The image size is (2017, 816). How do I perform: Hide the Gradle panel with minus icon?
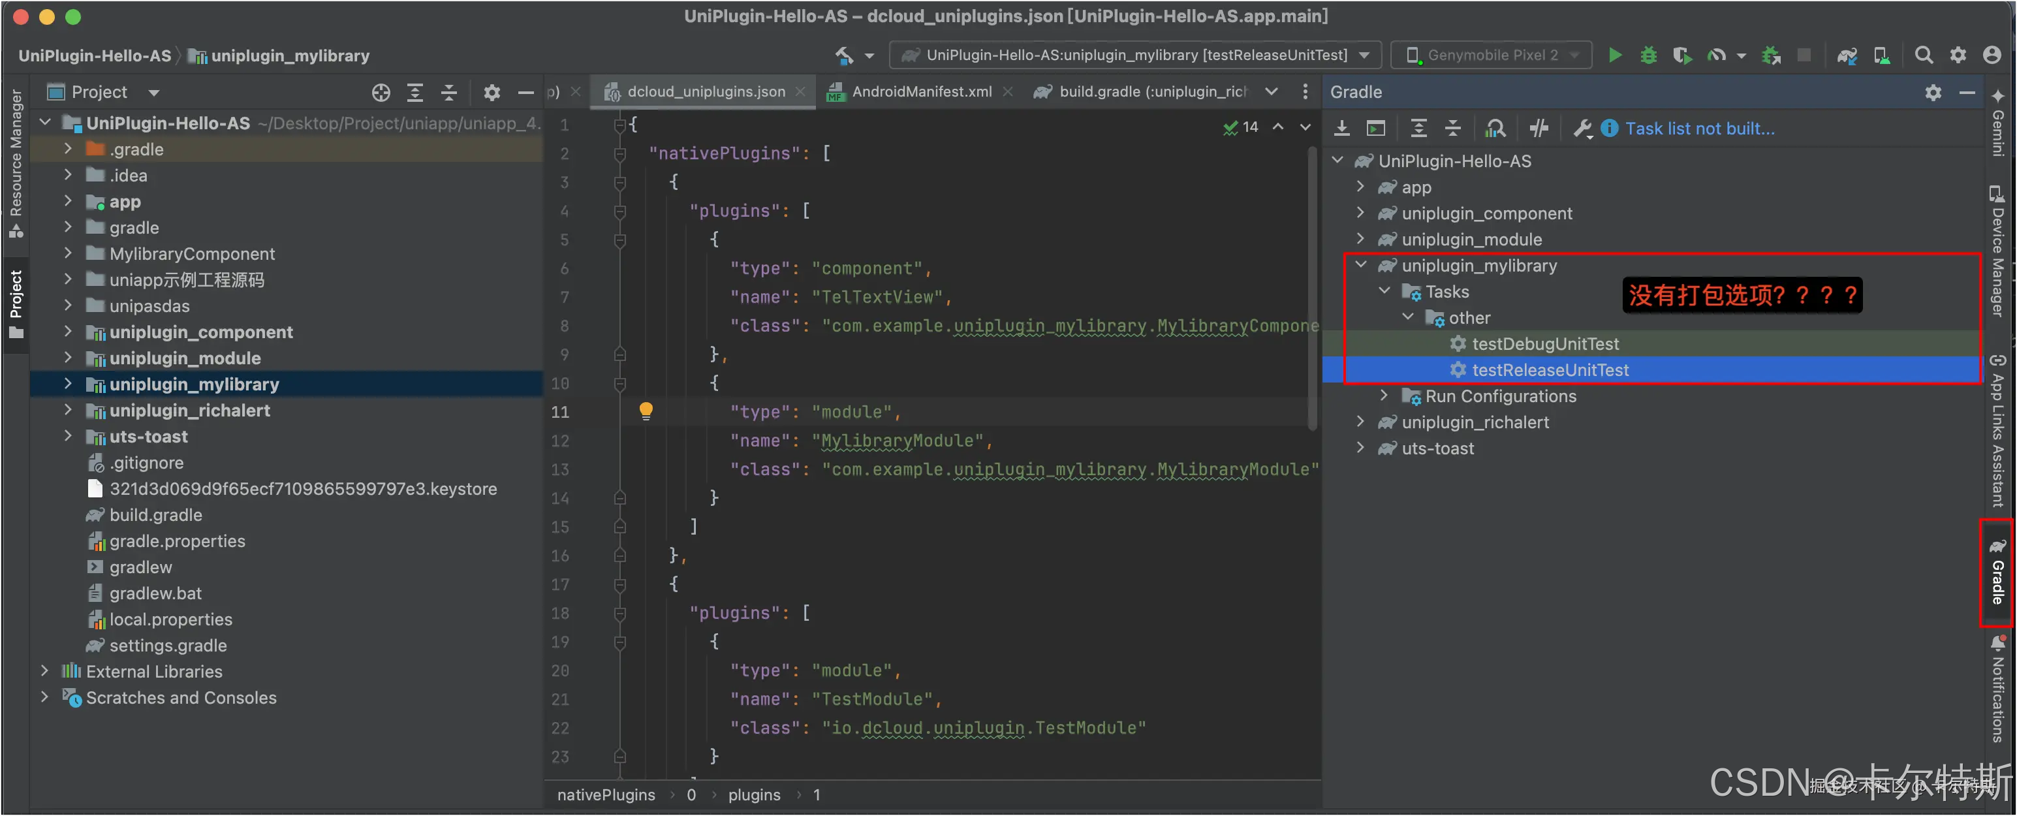pyautogui.click(x=1967, y=93)
